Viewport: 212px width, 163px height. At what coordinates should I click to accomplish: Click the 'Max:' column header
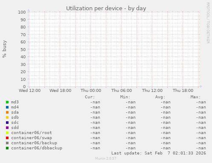pyautogui.click(x=195, y=97)
